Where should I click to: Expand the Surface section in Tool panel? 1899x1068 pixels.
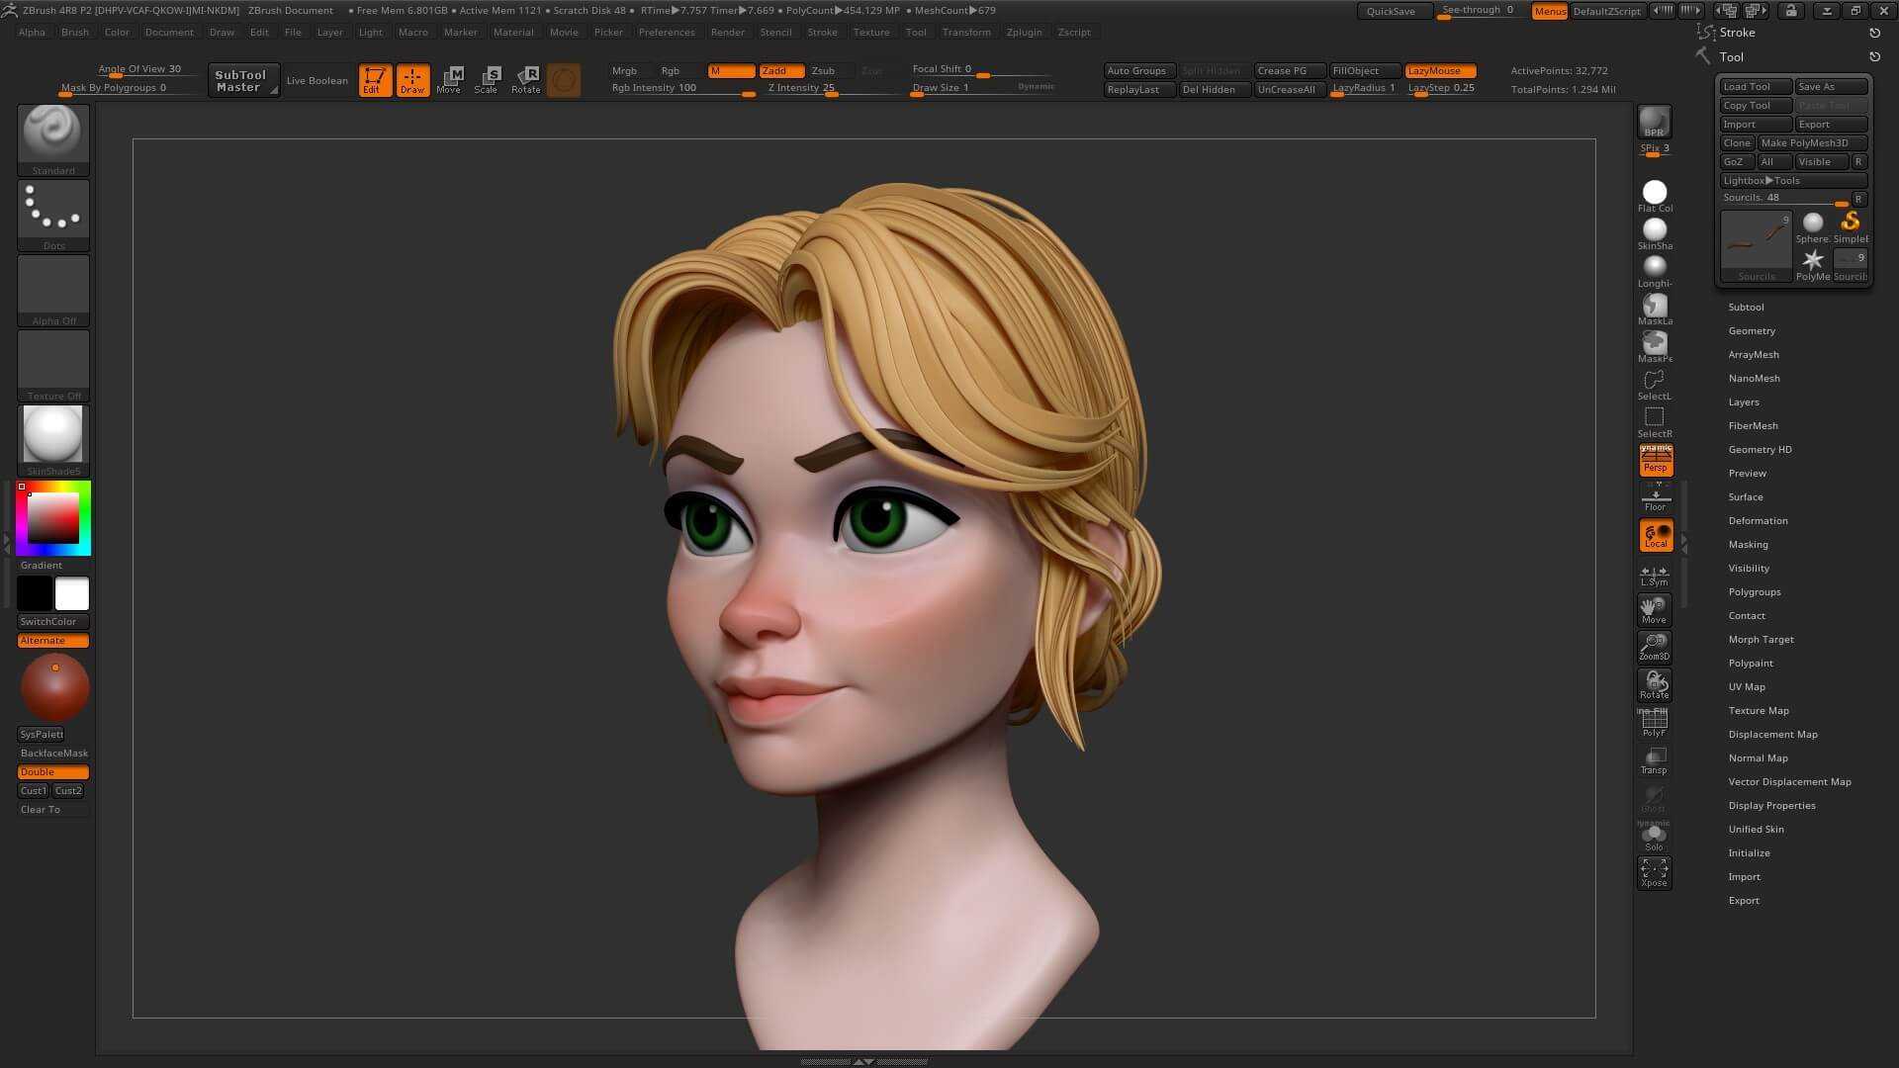point(1747,495)
